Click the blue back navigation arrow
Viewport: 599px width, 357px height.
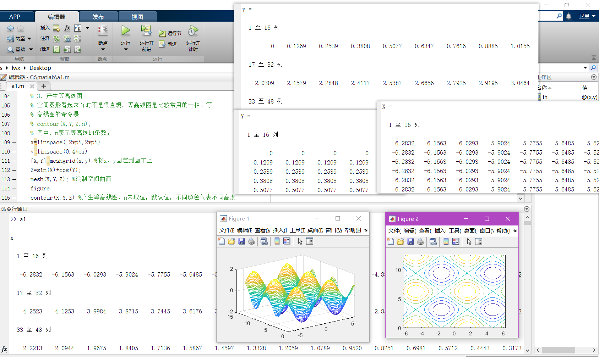10,28
